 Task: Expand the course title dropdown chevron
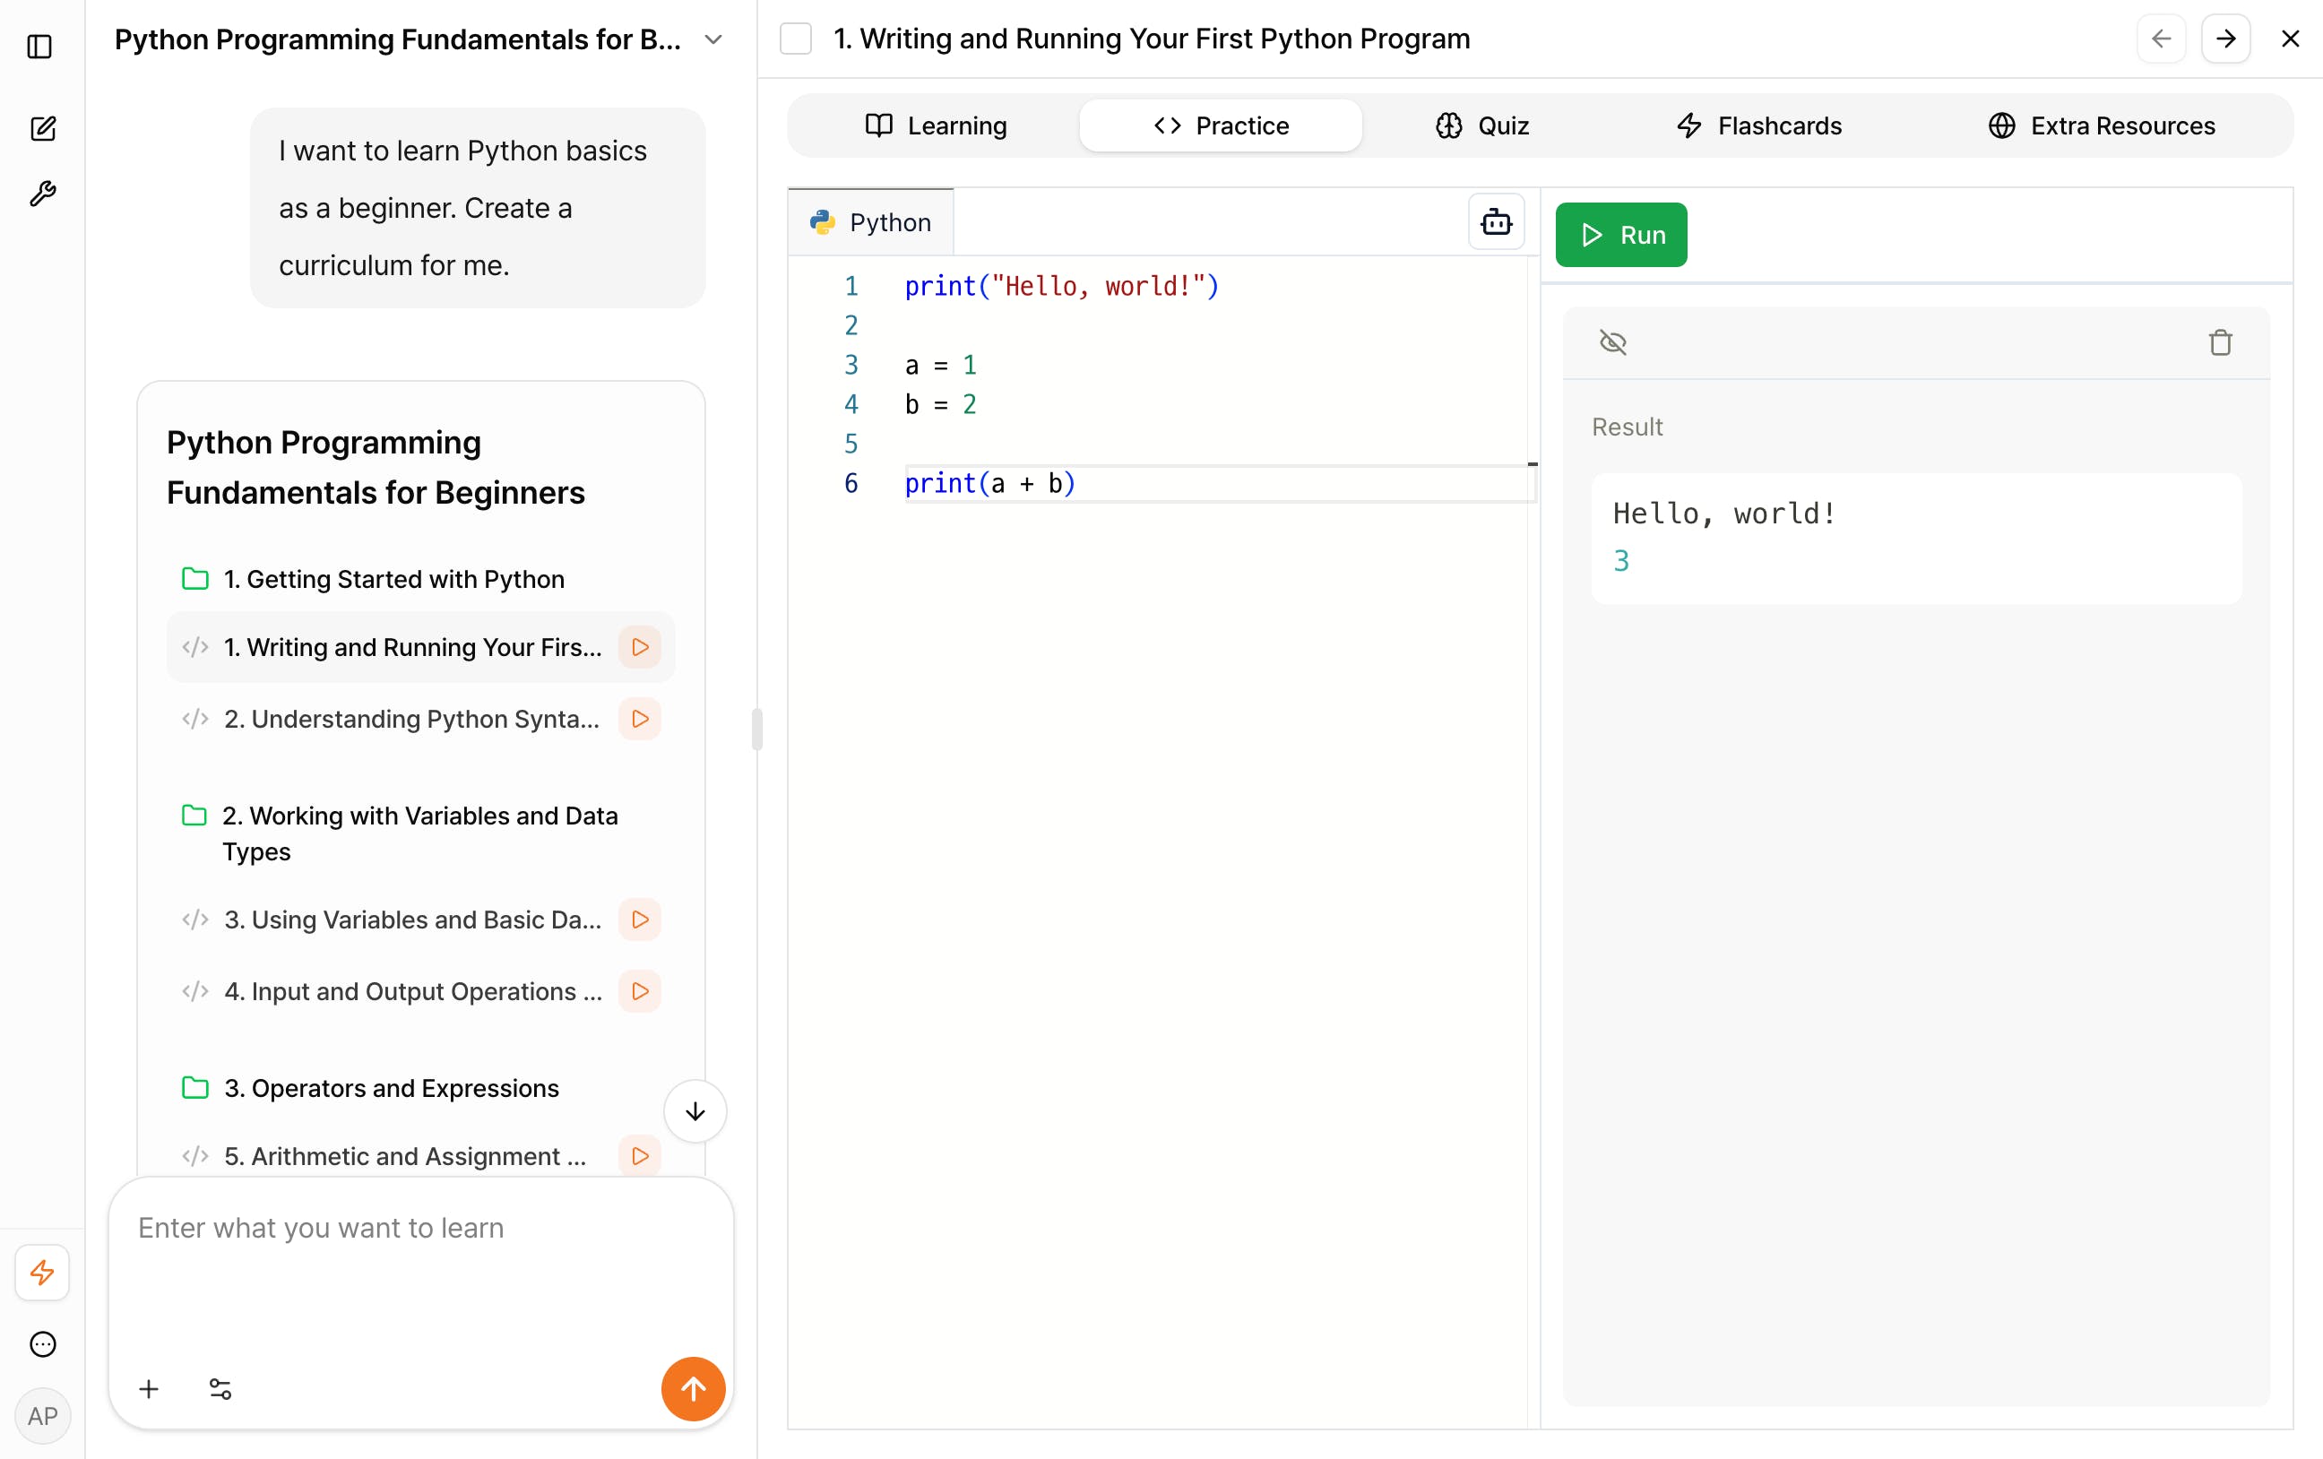click(712, 39)
